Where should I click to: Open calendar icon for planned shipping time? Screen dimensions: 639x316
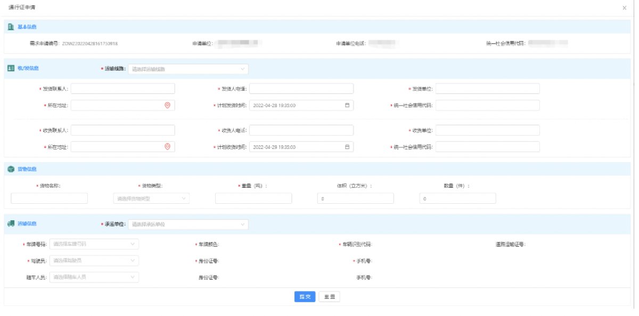(347, 105)
